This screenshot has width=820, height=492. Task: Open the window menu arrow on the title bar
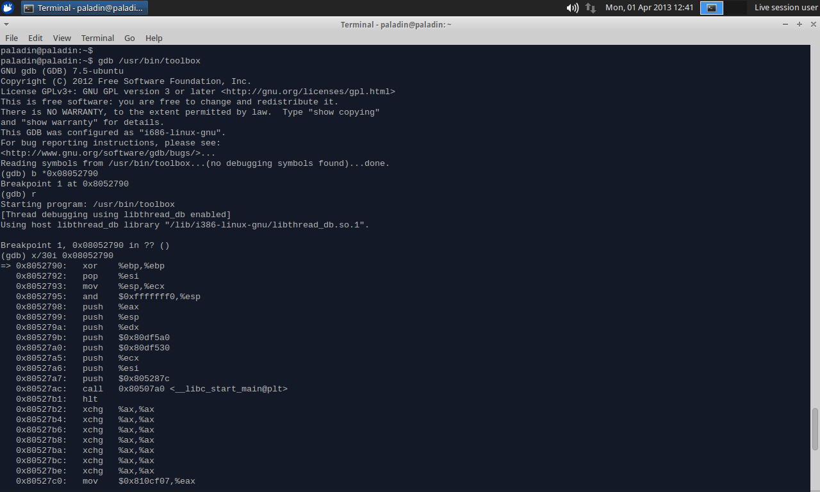click(x=6, y=24)
